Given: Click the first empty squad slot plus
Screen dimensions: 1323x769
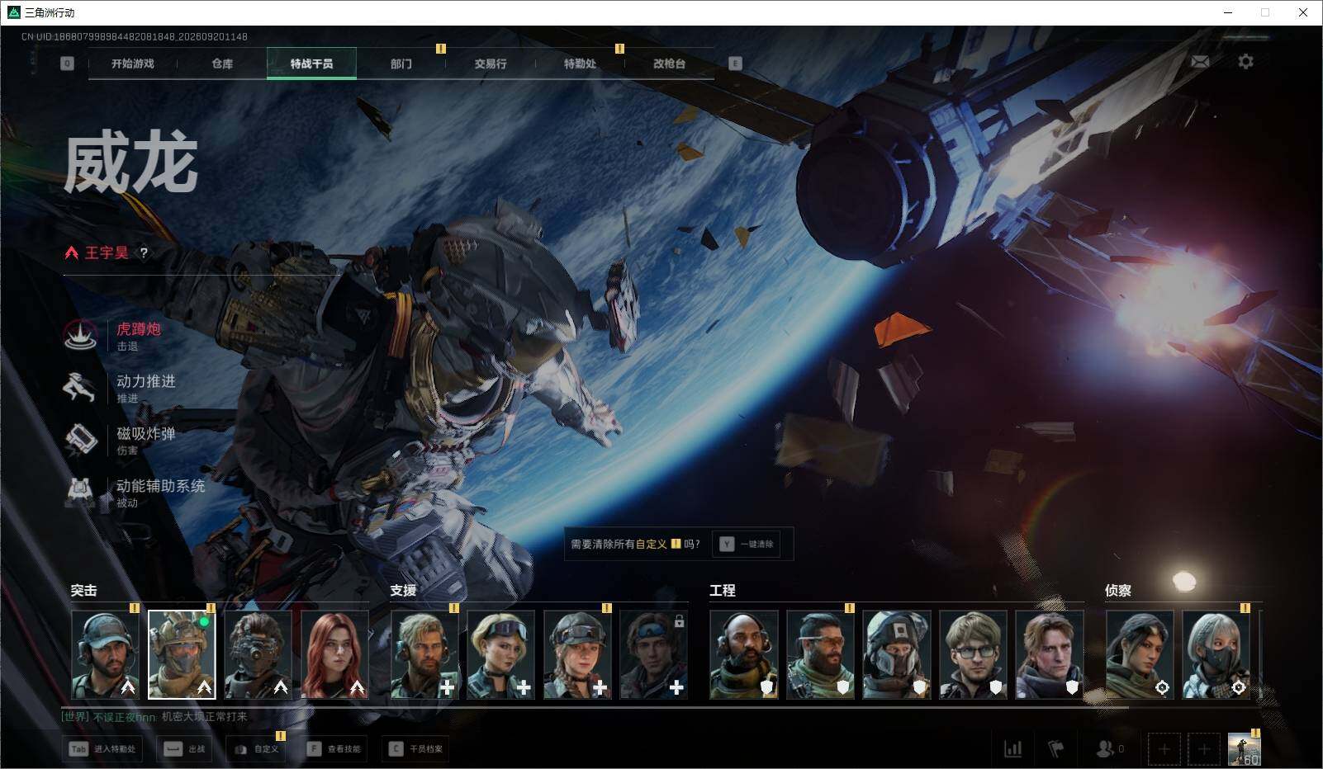Looking at the screenshot, I should [x=1164, y=749].
